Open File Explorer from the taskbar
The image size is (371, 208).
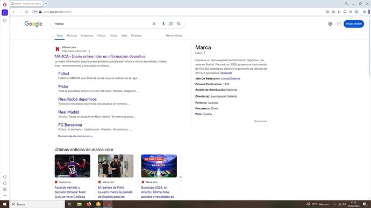point(79,204)
